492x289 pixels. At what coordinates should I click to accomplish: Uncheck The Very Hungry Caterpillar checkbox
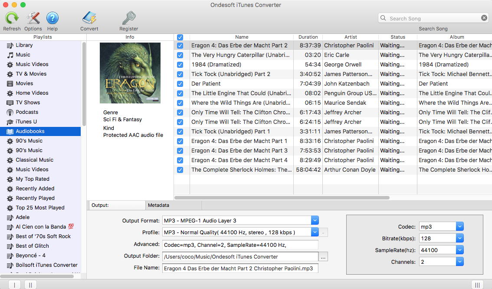point(180,55)
